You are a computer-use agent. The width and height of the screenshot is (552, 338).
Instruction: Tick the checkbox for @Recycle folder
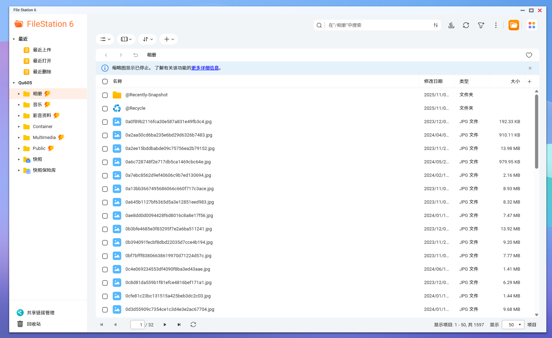pos(105,109)
